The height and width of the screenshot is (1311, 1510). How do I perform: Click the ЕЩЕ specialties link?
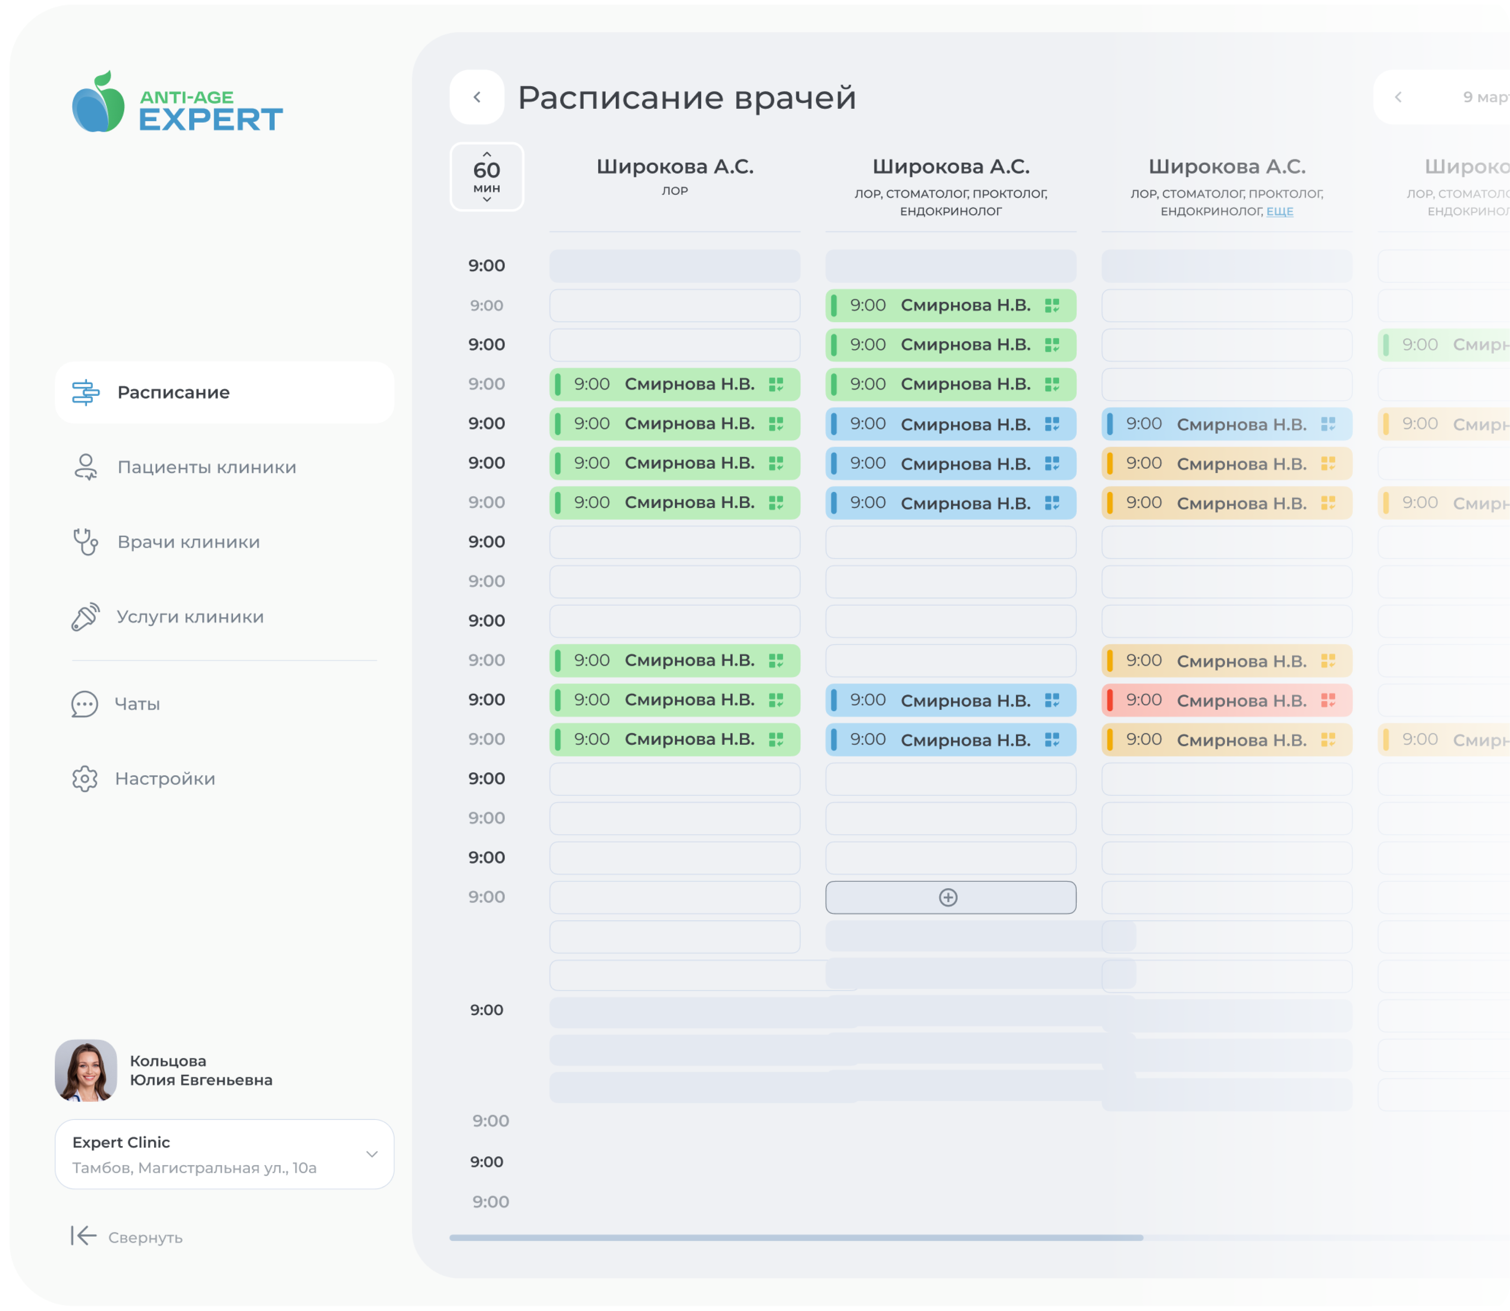(x=1280, y=211)
